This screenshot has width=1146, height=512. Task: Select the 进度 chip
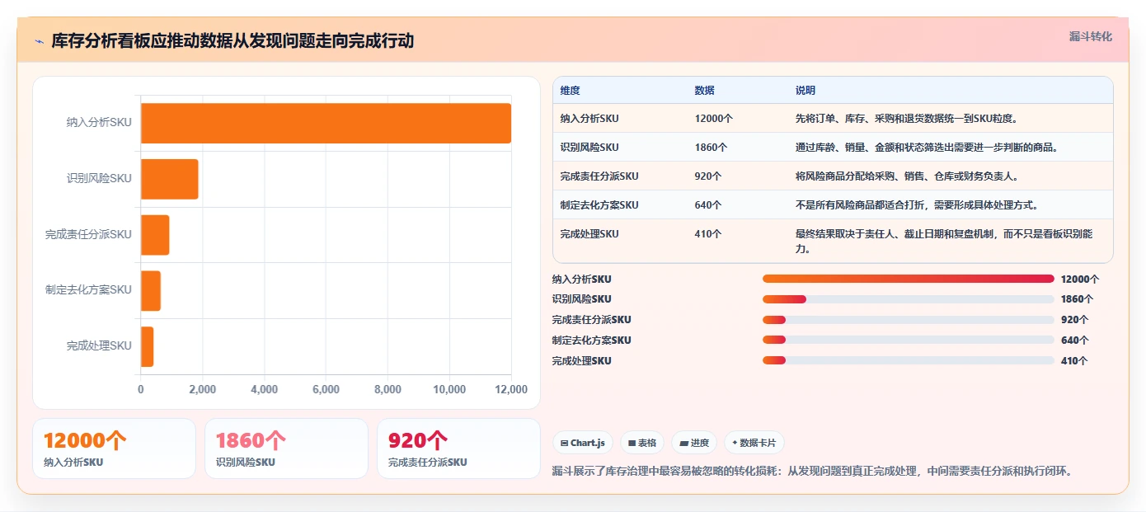pos(694,443)
